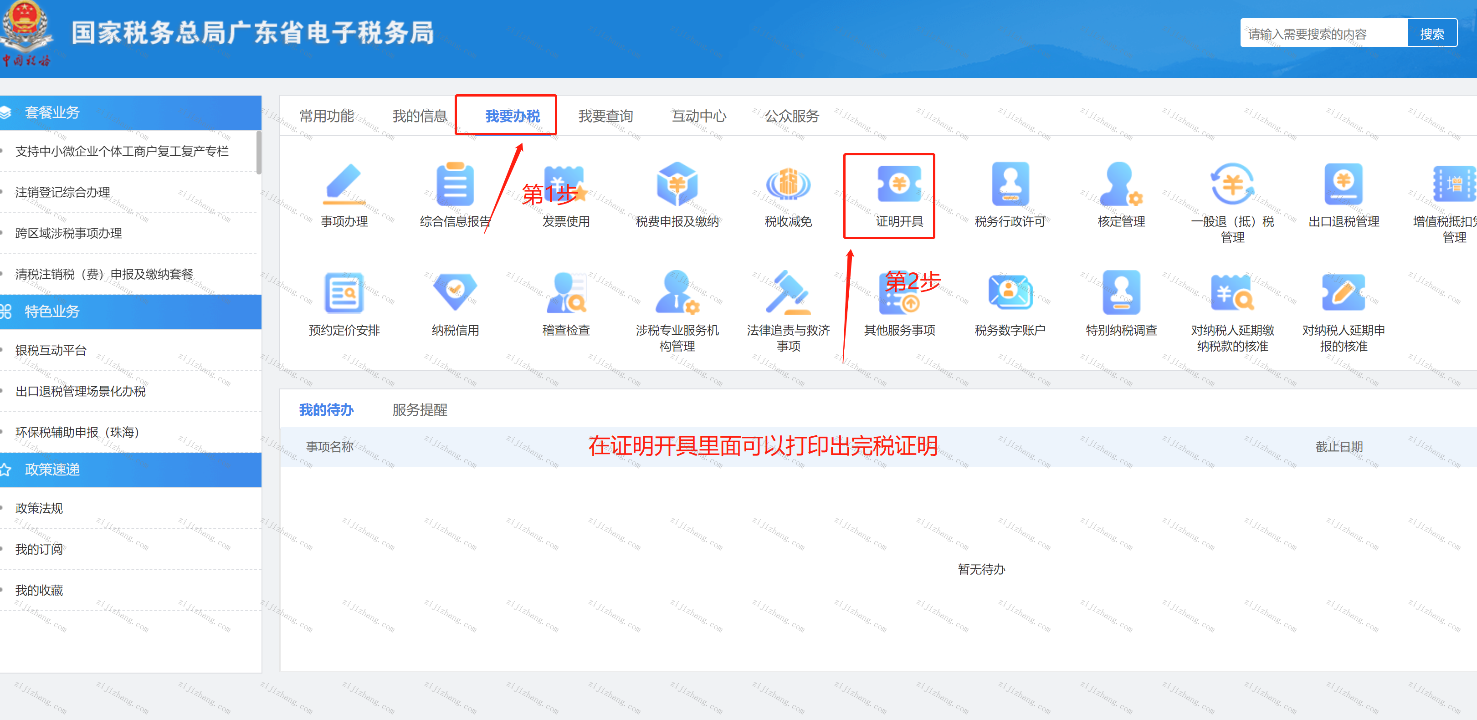
Task: Open the 增值税抵扣管理 icon
Action: point(1454,184)
